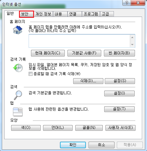The height and width of the screenshot is (151, 147).
Task: Enable 종료할 때 검색 기록 삭제 checkbox
Action: point(30,74)
